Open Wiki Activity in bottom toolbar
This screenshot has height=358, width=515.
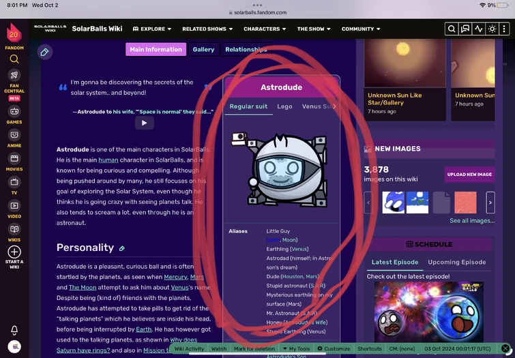point(189,349)
